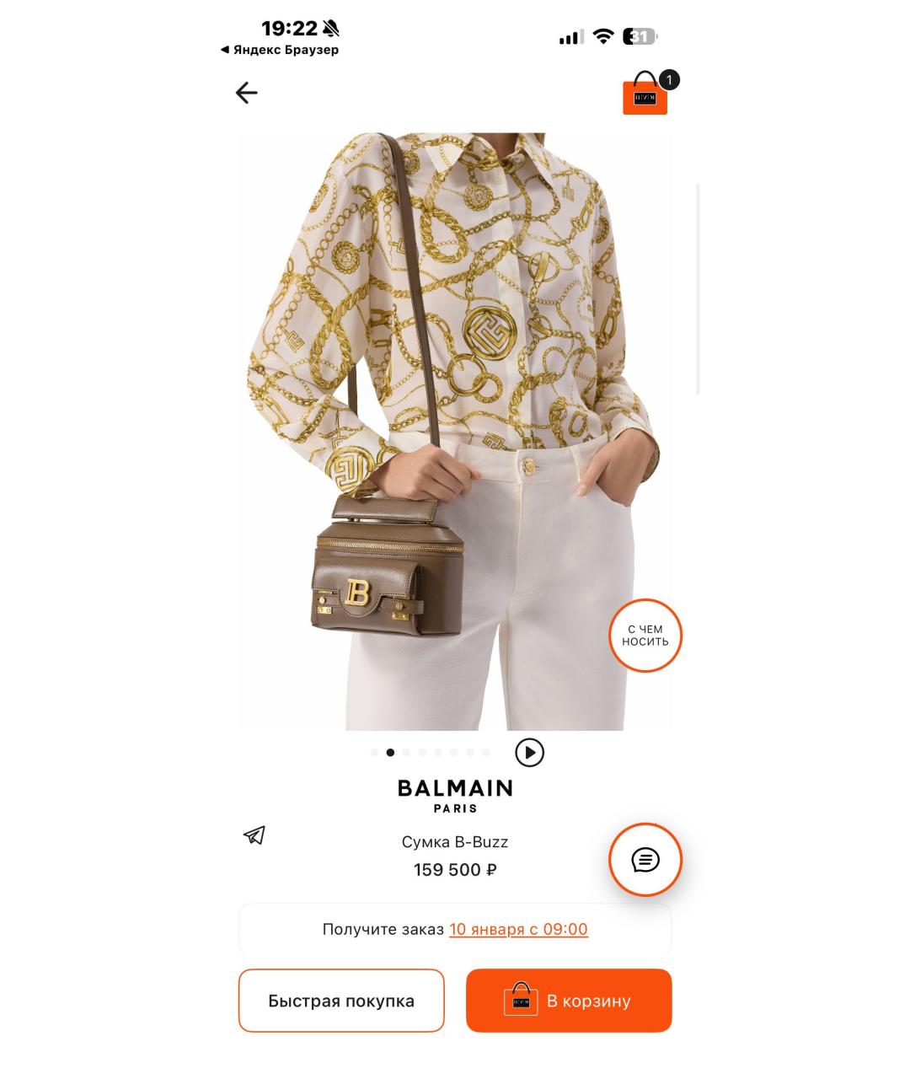Screen dimensions: 910x1079
Task: Add item with В корзину button
Action: pos(569,1001)
